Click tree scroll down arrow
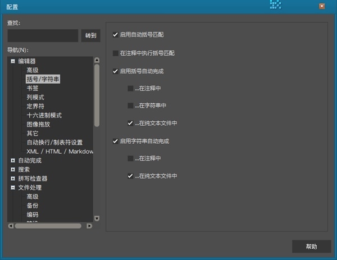 point(97,218)
